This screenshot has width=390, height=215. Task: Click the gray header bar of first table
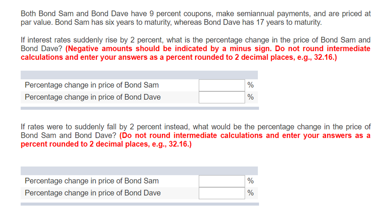click(139, 75)
